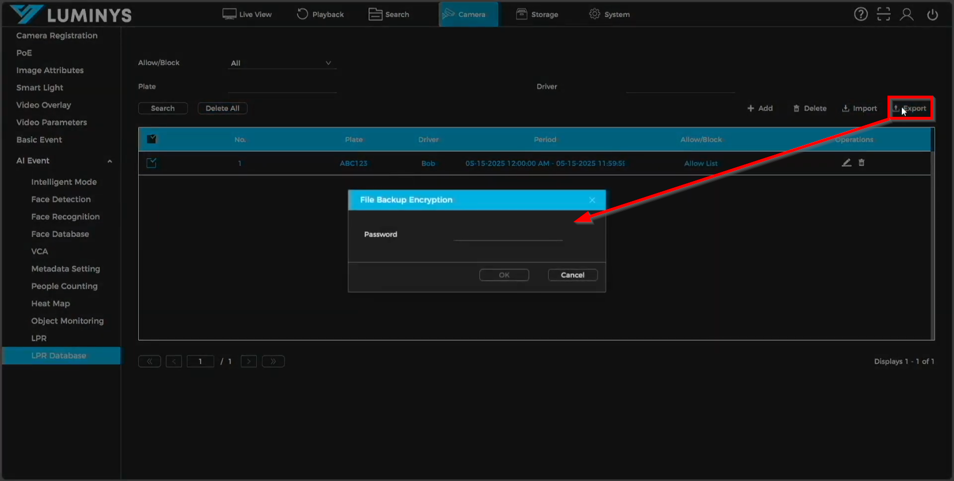Image resolution: width=954 pixels, height=481 pixels.
Task: Open the Allow/Block dropdown
Action: pyautogui.click(x=281, y=63)
